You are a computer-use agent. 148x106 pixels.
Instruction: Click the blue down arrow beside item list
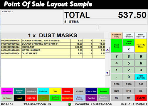pos(107,73)
